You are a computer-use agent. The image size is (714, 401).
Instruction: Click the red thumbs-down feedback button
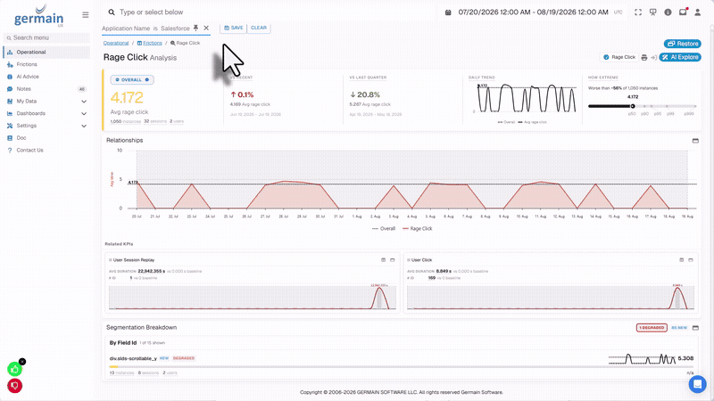(x=14, y=386)
